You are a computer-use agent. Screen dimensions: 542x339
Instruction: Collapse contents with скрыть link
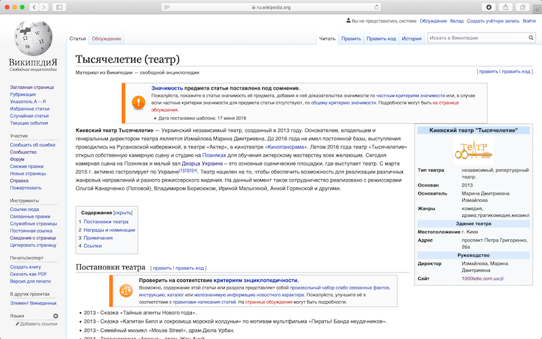123,213
